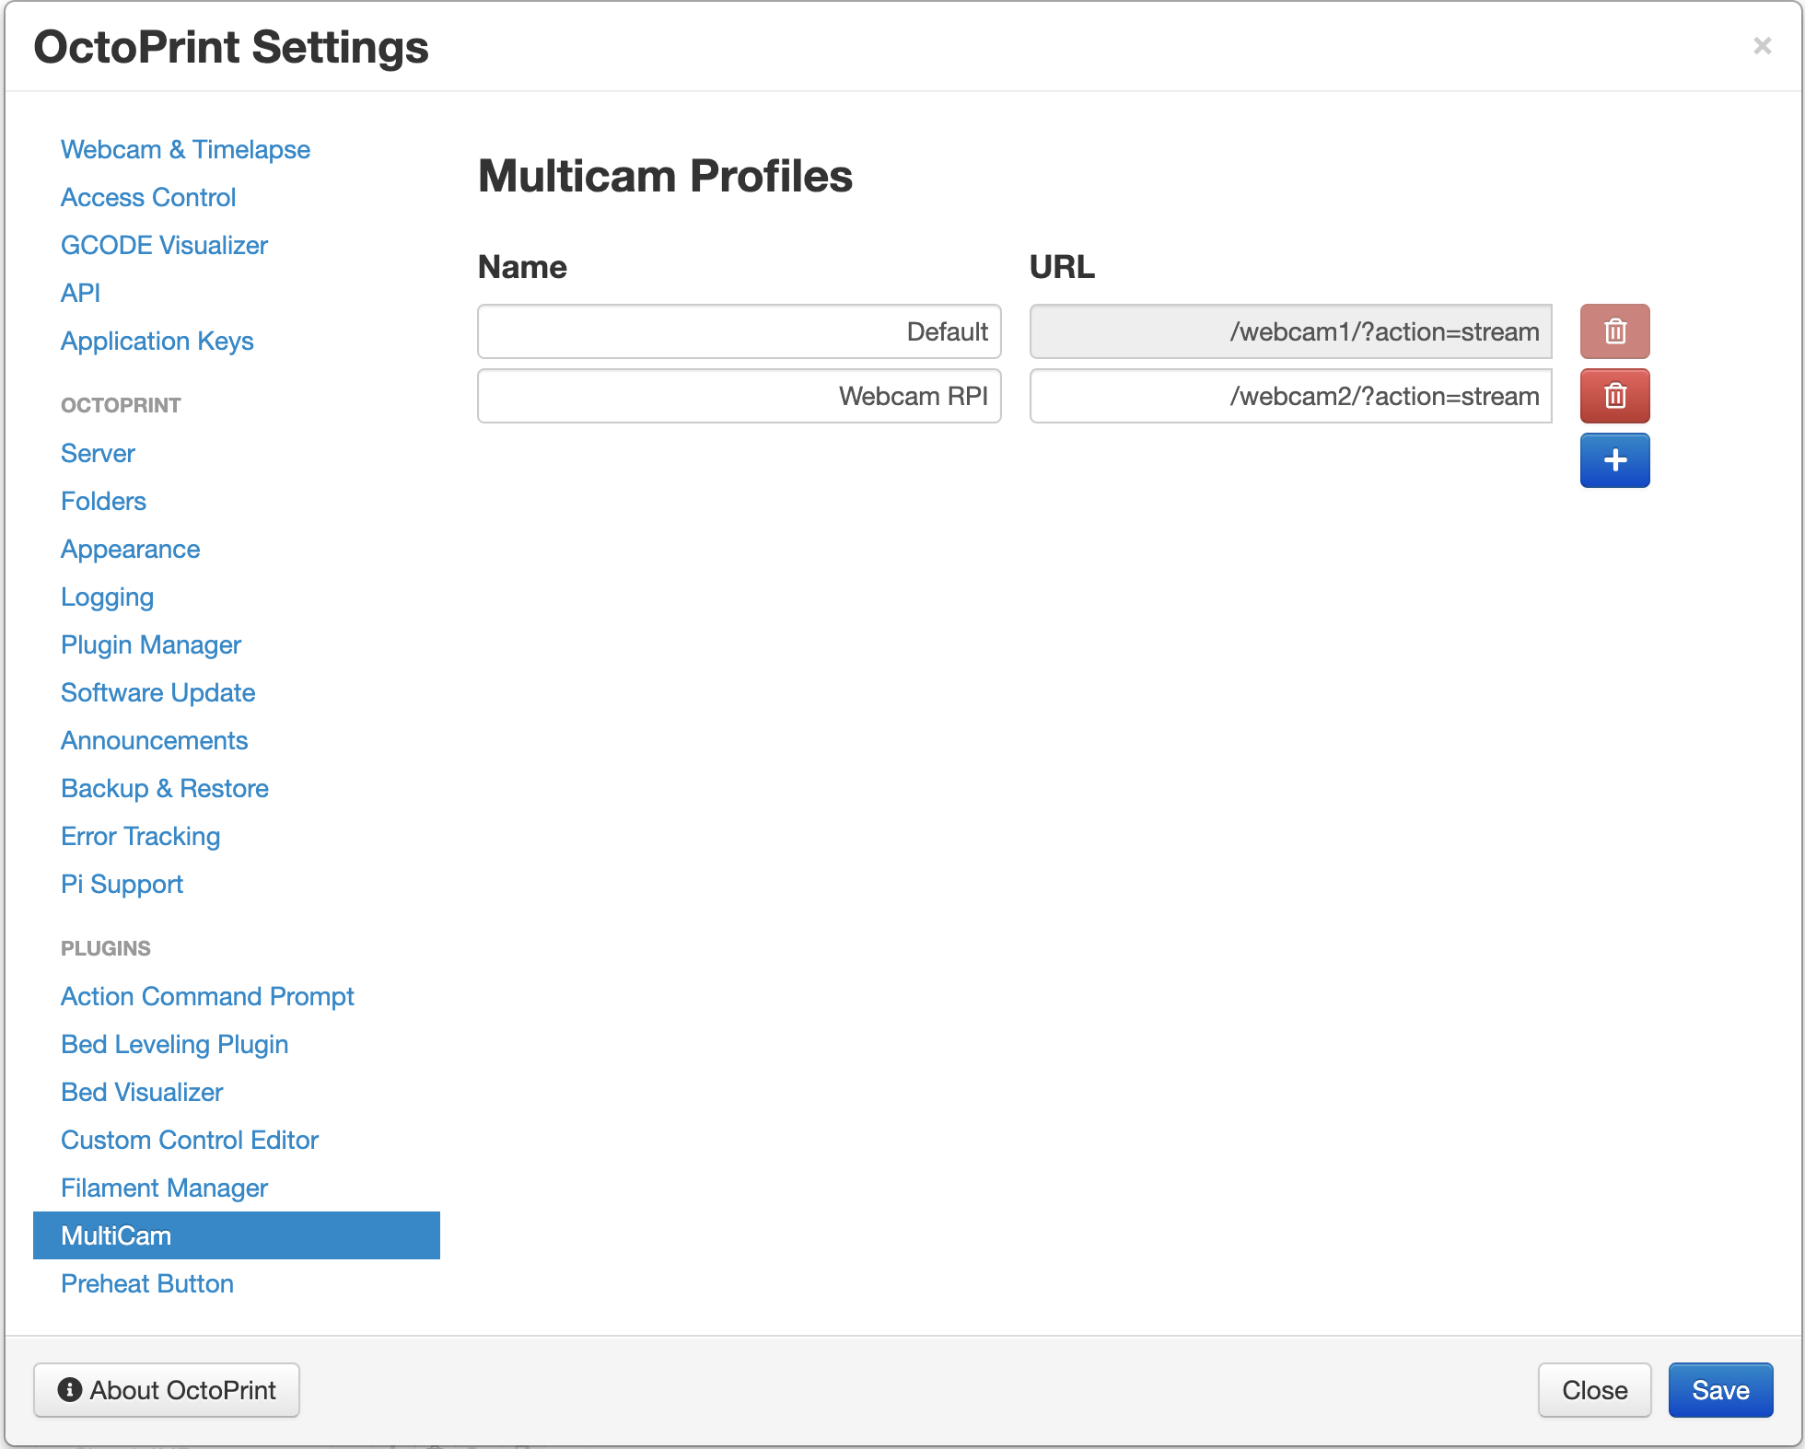
Task: Edit the webcam2 stream URL field
Action: pos(1291,396)
